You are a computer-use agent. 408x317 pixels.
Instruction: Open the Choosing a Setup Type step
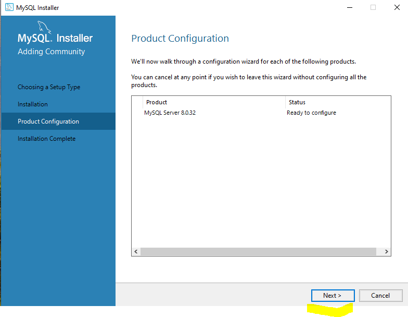pyautogui.click(x=49, y=87)
